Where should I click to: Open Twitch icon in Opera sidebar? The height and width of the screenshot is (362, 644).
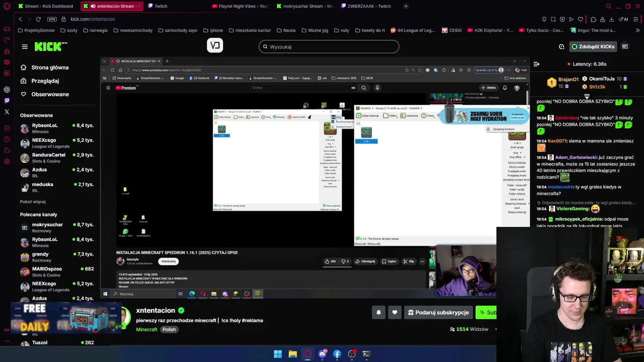(x=7, y=101)
